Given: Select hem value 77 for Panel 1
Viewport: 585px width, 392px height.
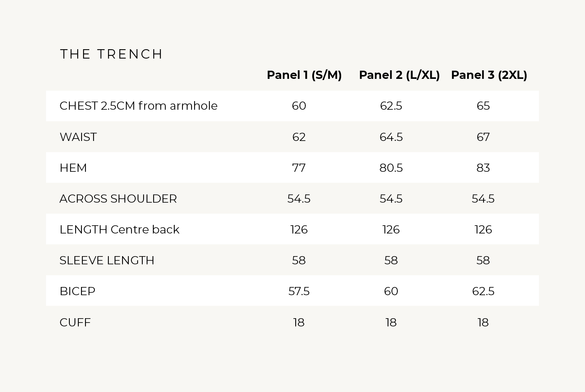Looking at the screenshot, I should 299,168.
